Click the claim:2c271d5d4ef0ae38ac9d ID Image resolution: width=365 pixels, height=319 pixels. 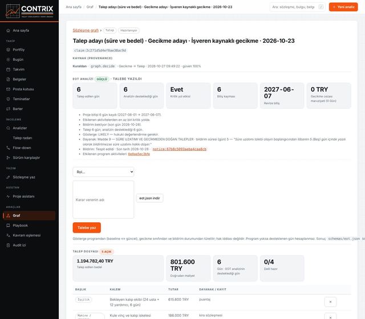pos(100,51)
